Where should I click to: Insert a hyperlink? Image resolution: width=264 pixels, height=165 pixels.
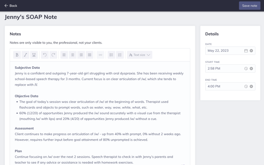pos(100,55)
